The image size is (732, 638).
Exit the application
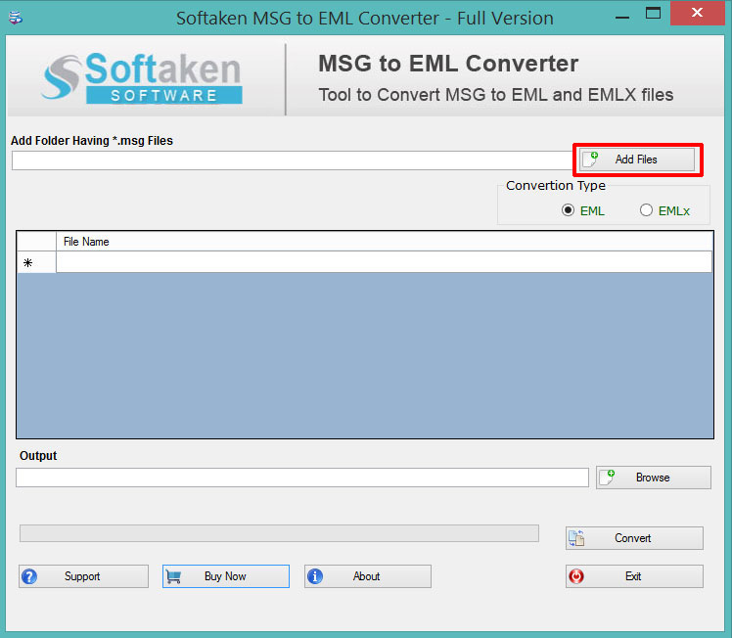tap(634, 576)
